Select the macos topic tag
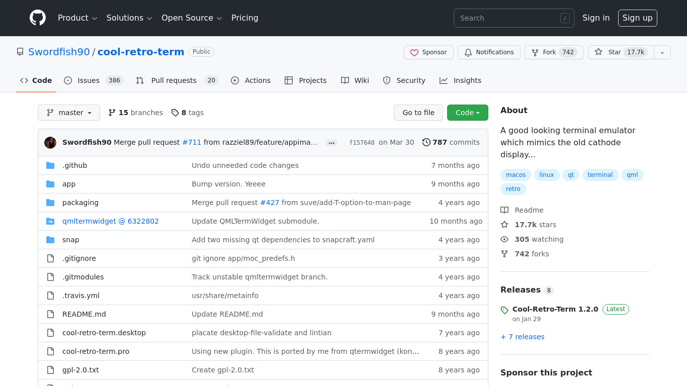The image size is (687, 386). 516,175
